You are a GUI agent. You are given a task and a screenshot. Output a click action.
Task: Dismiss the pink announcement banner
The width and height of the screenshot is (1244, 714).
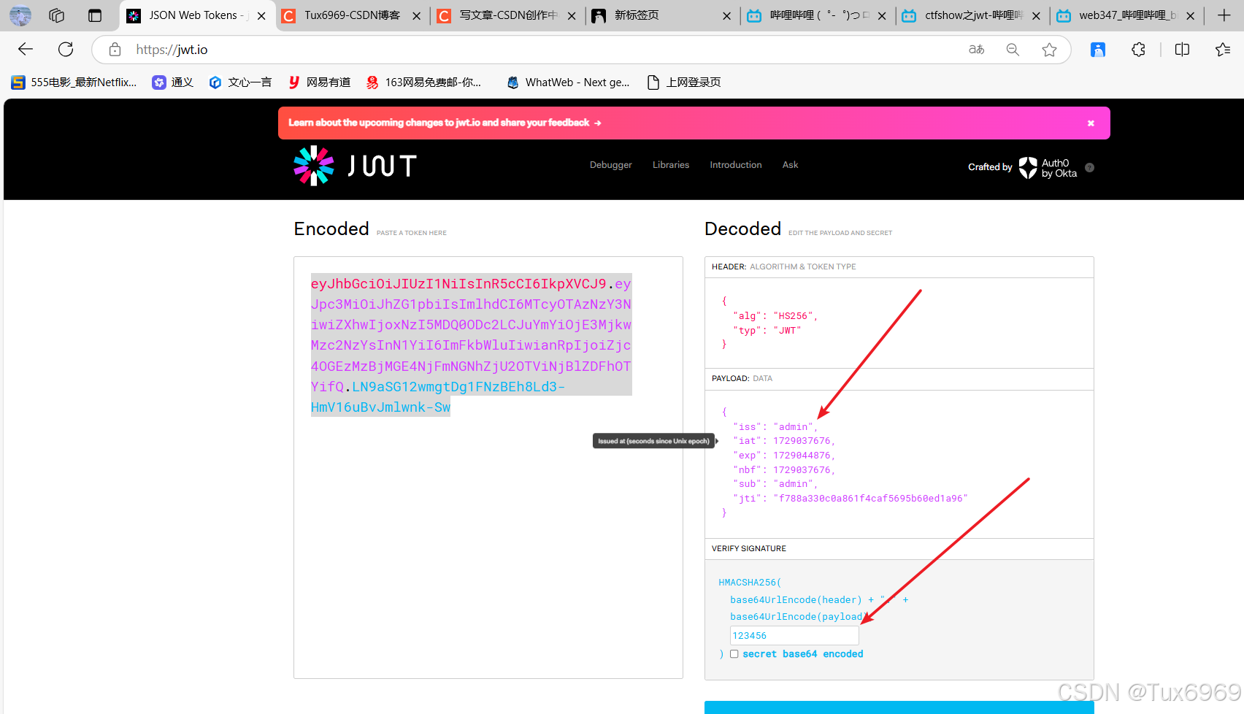(x=1091, y=123)
